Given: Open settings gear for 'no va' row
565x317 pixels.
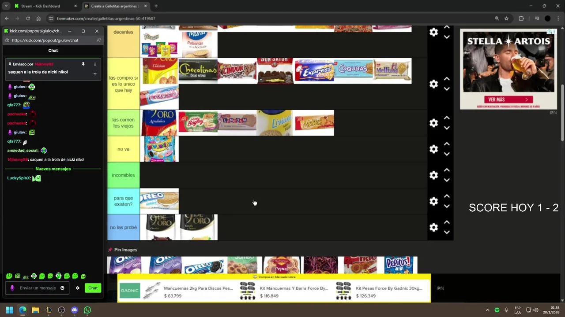Looking at the screenshot, I should click(433, 149).
